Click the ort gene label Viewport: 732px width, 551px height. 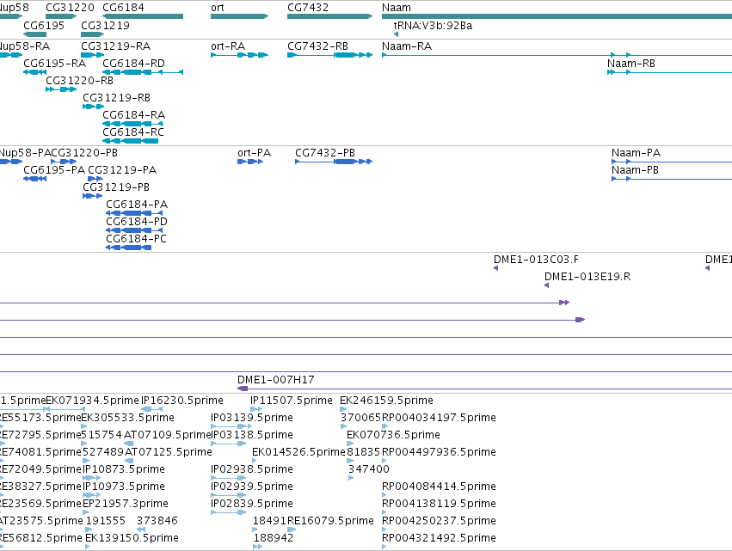218,8
